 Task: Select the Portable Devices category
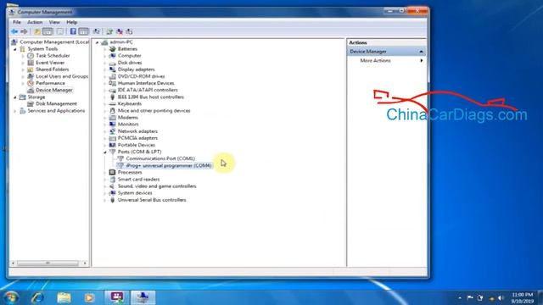pos(137,145)
